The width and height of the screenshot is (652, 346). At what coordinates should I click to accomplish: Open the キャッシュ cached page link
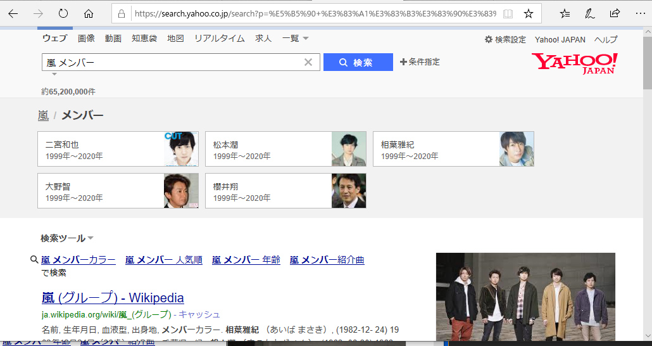pos(199,314)
